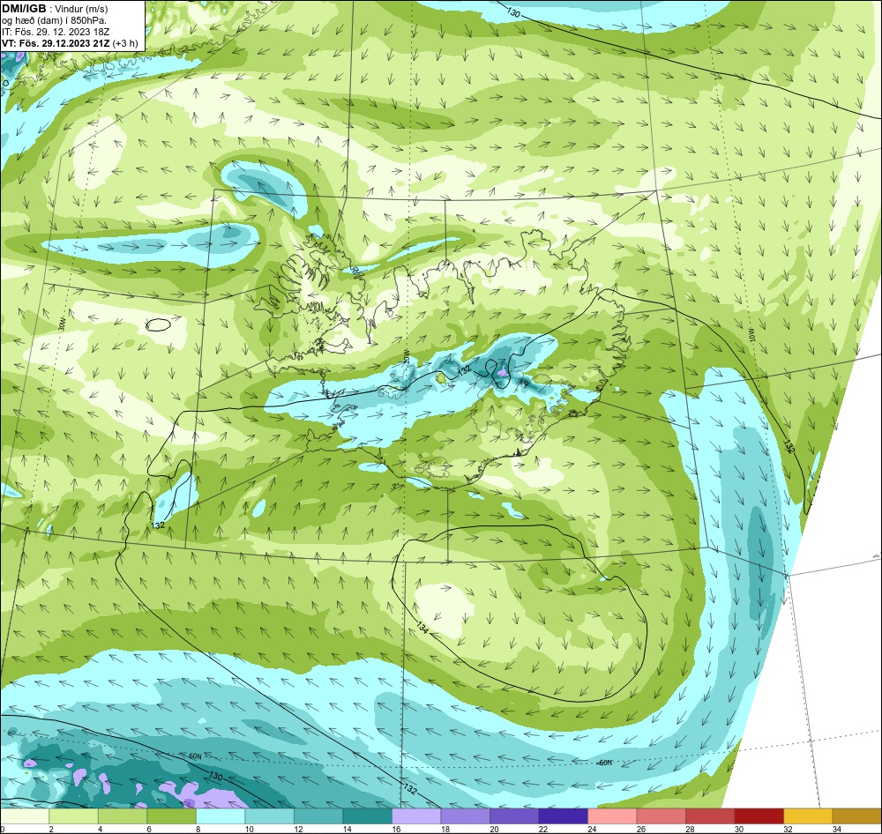Pick the dark indigo 22–24 m/s legend swatch
This screenshot has height=834, width=882.
pyautogui.click(x=563, y=816)
